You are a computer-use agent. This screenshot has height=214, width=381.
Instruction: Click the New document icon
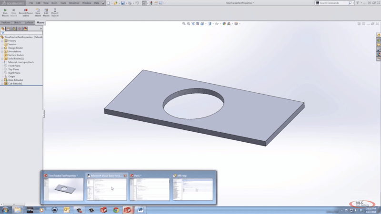tap(109, 3)
